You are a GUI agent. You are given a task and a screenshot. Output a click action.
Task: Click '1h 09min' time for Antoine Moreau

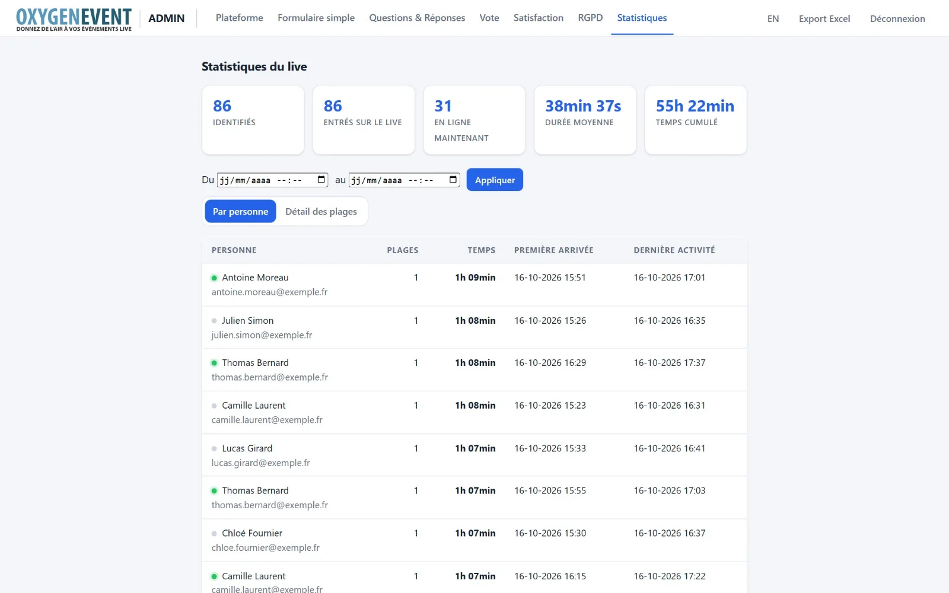coord(475,278)
